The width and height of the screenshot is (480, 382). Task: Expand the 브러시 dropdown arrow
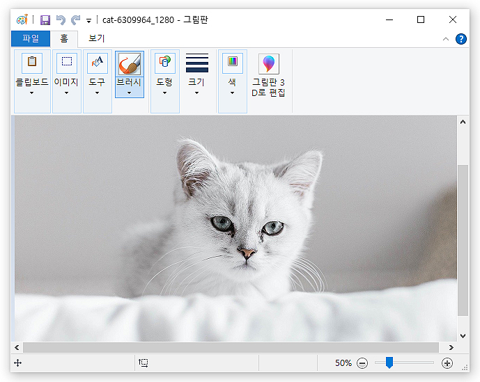(x=129, y=93)
